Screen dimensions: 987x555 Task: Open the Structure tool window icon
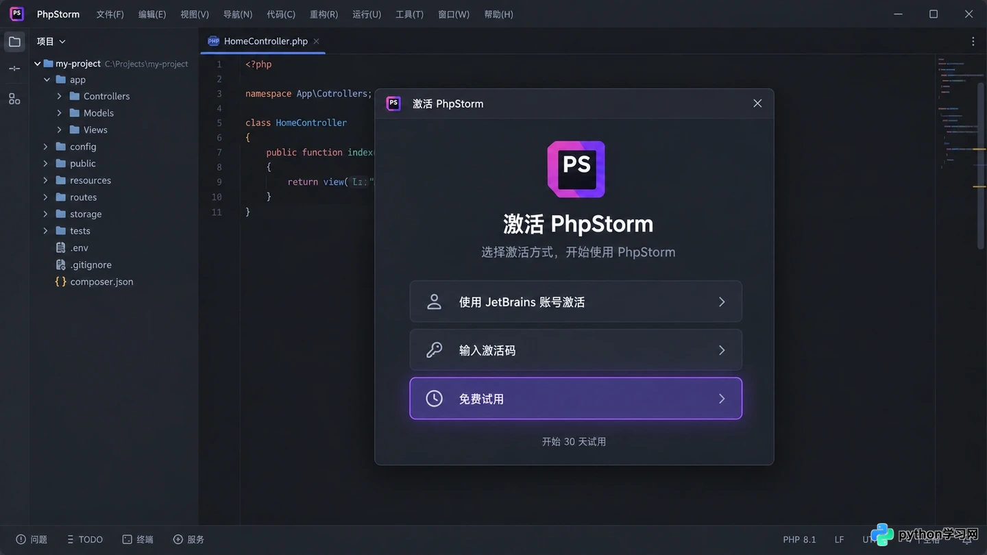14,99
